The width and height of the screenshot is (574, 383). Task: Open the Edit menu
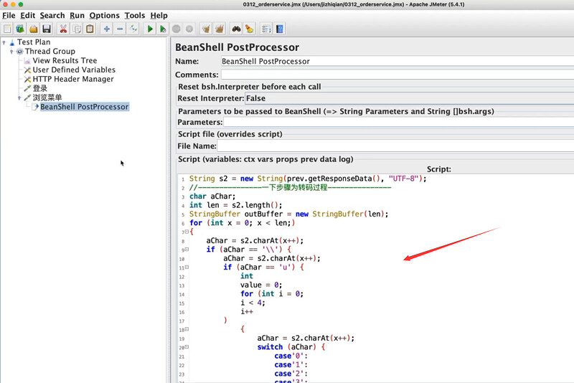coord(28,15)
